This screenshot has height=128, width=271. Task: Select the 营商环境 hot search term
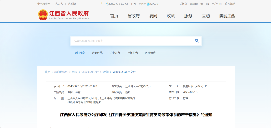pyautogui.click(x=97, y=53)
